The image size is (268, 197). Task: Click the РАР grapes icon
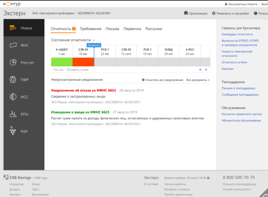coord(13,131)
